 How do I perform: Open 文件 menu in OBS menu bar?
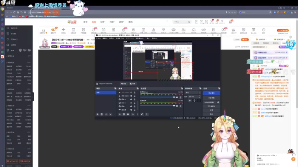click(98, 39)
